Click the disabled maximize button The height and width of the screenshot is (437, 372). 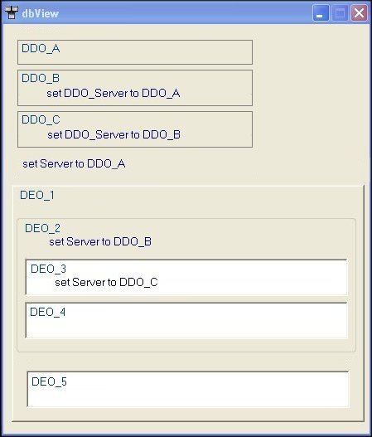[x=340, y=12]
